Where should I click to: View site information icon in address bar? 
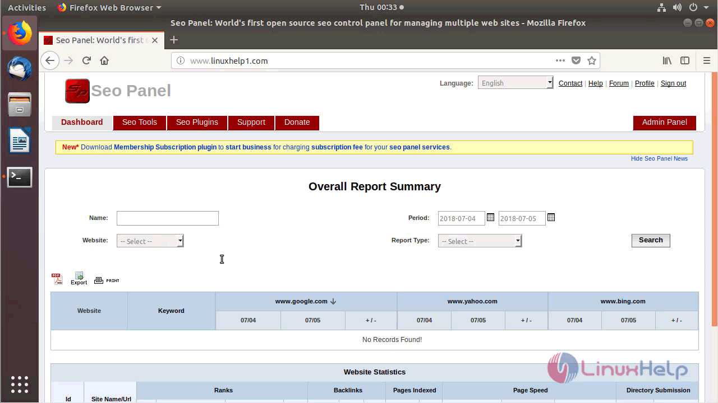[x=181, y=60]
